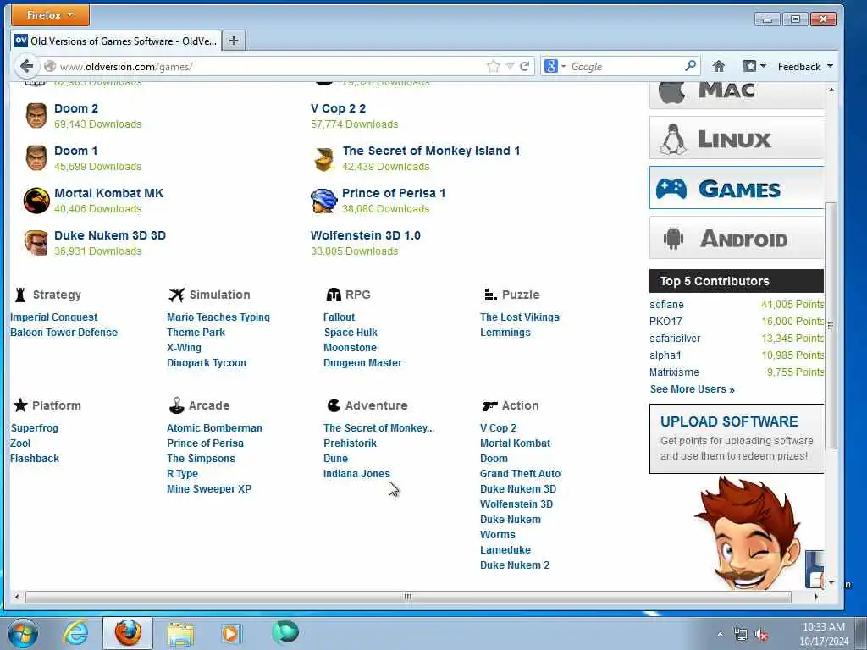The image size is (867, 650).
Task: Open a new tab with plus button
Action: tap(234, 41)
